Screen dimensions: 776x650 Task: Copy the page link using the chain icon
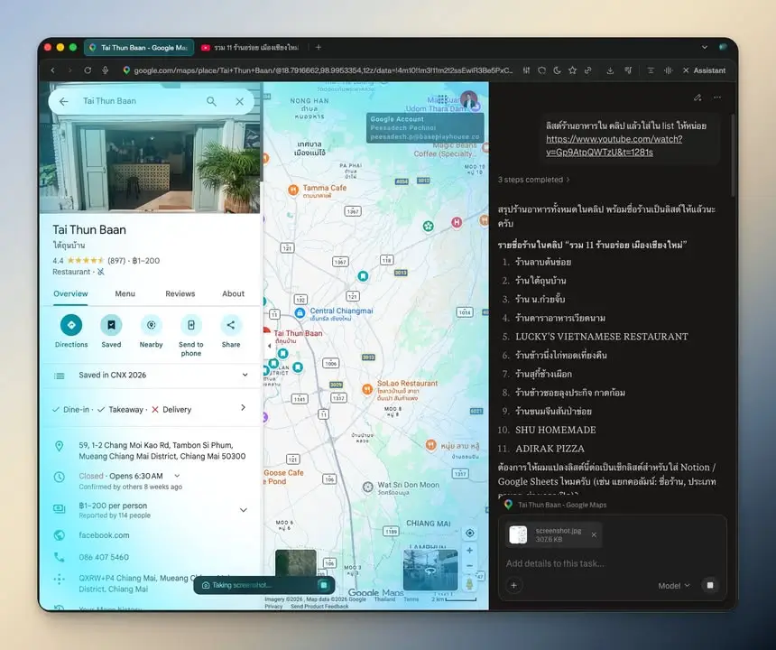(x=588, y=70)
